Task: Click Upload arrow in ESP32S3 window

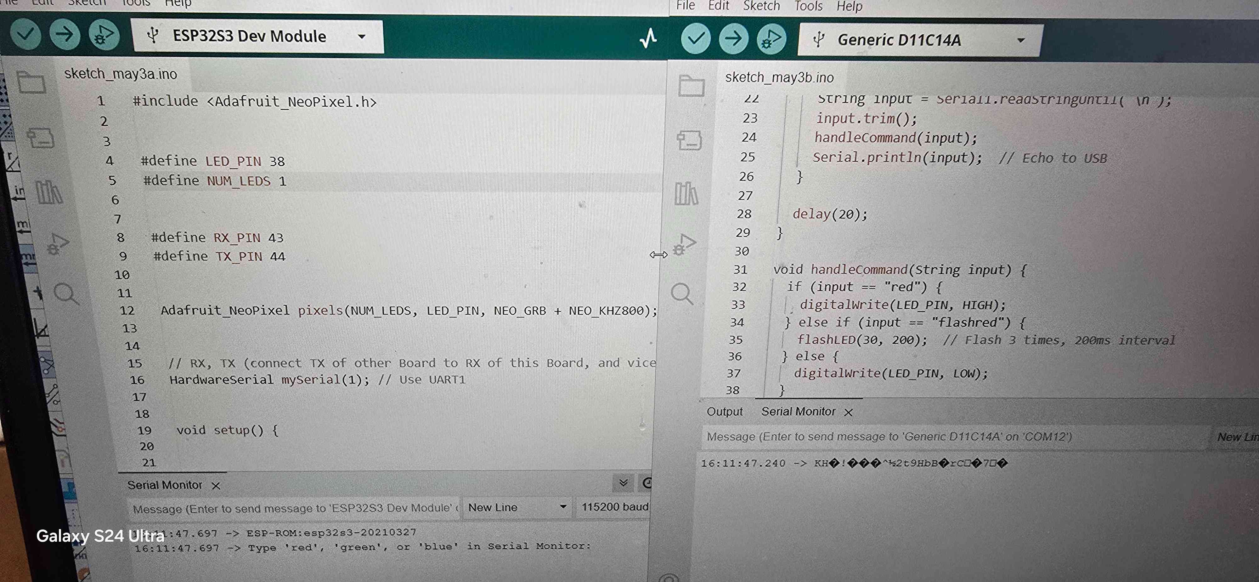Action: 65,35
